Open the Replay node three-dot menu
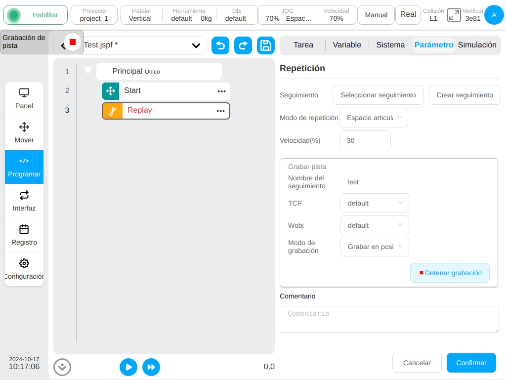 [x=220, y=111]
